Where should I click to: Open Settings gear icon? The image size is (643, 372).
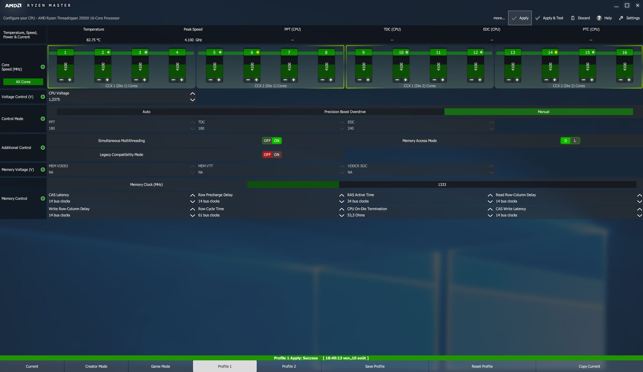click(621, 18)
